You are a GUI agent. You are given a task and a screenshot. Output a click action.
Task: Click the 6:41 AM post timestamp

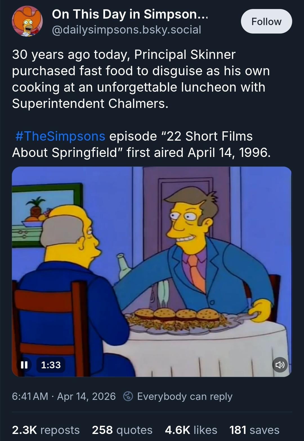point(30,396)
